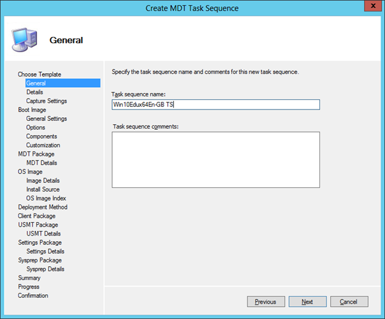Screen dimensions: 385x319
Task: Cancel the task sequence wizard
Action: (349, 302)
